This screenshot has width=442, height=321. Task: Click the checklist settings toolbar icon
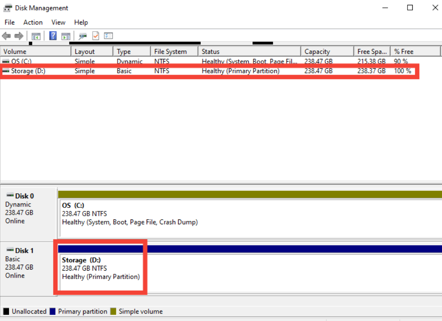(108, 36)
